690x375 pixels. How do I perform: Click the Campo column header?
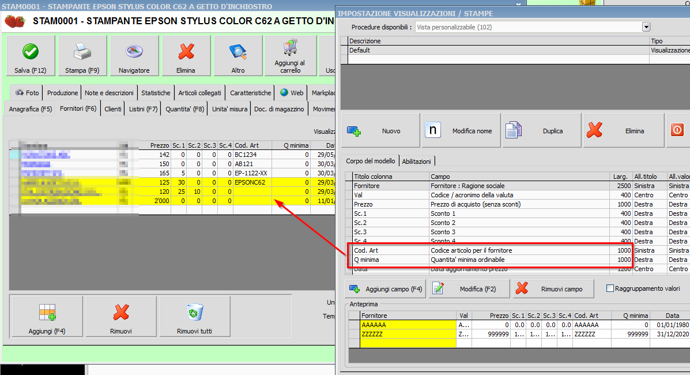pyautogui.click(x=520, y=177)
